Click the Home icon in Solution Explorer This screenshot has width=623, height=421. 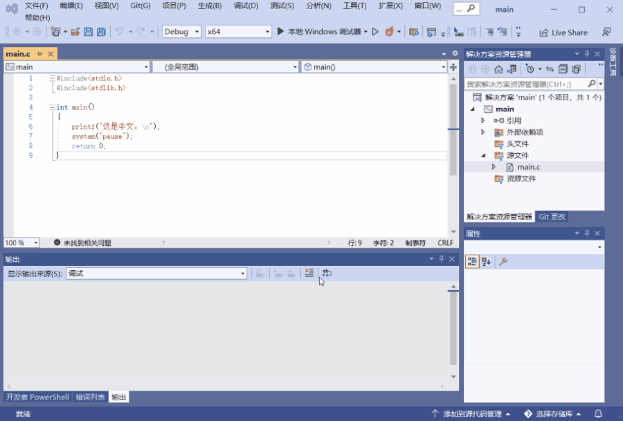click(x=498, y=69)
